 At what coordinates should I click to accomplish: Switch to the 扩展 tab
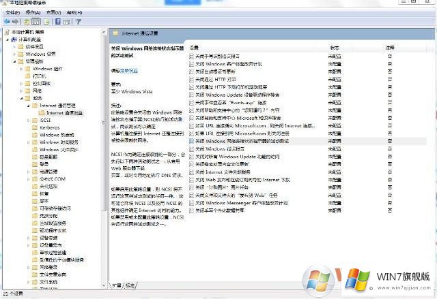coord(117,285)
